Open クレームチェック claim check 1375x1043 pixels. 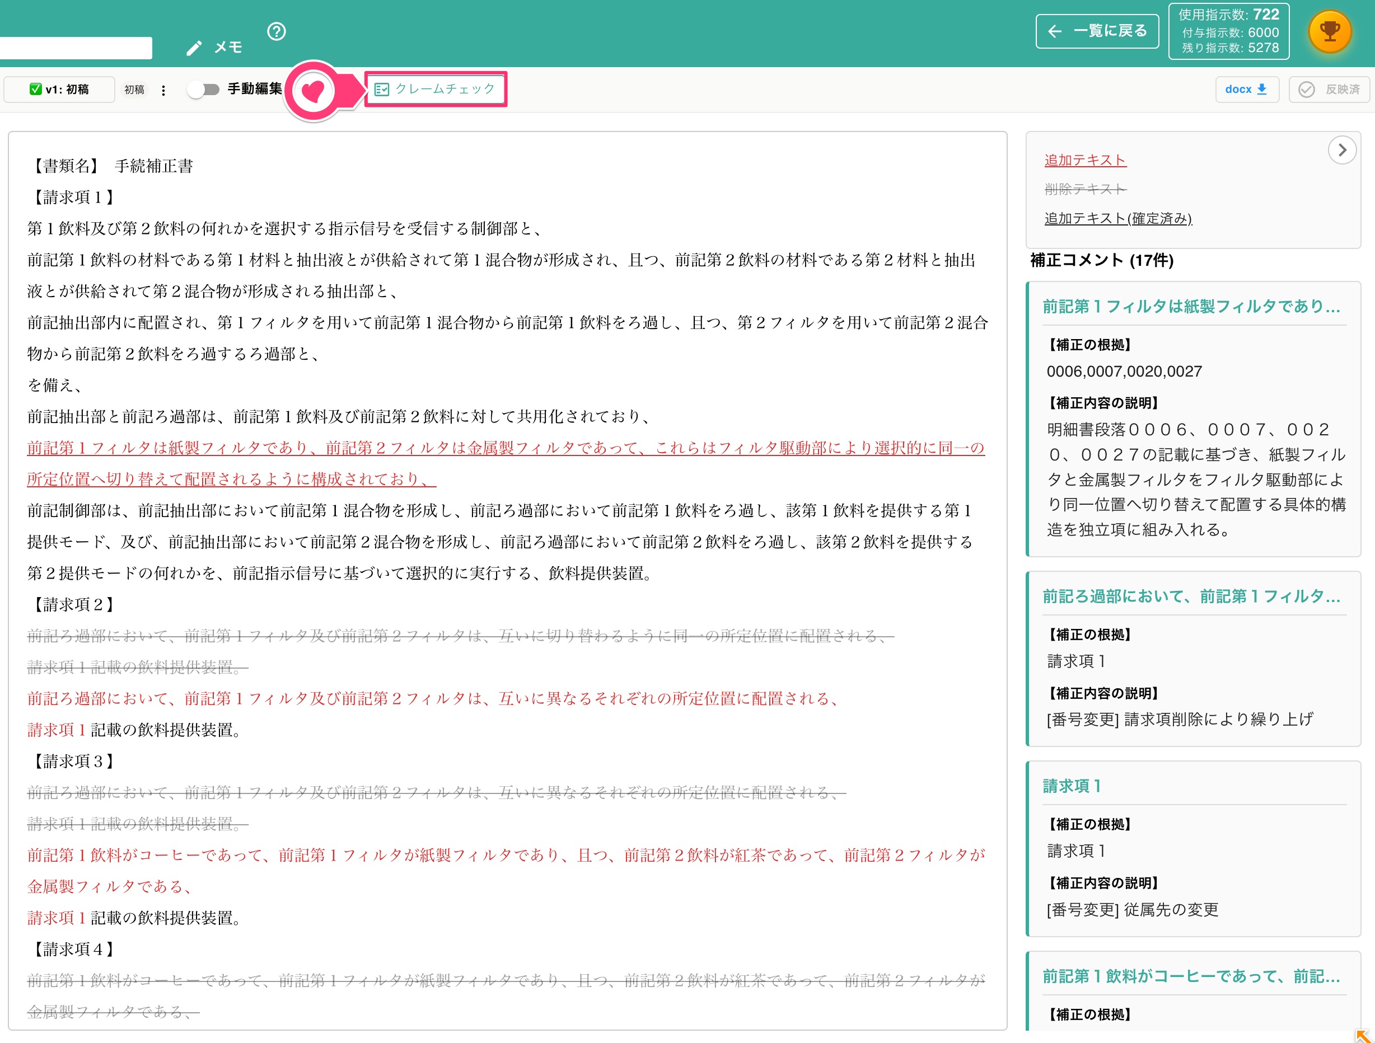(436, 89)
